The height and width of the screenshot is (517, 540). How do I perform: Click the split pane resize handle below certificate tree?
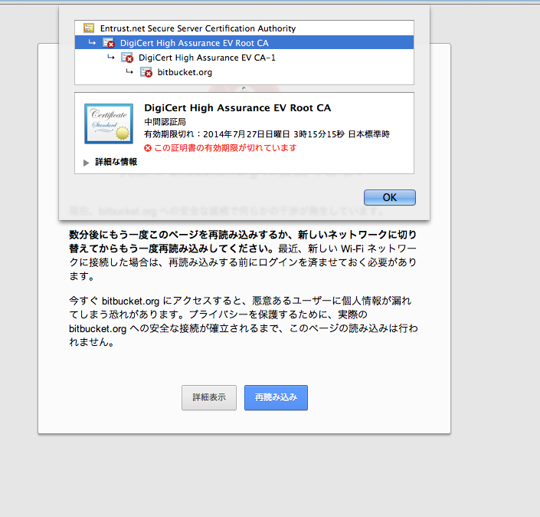pyautogui.click(x=244, y=88)
